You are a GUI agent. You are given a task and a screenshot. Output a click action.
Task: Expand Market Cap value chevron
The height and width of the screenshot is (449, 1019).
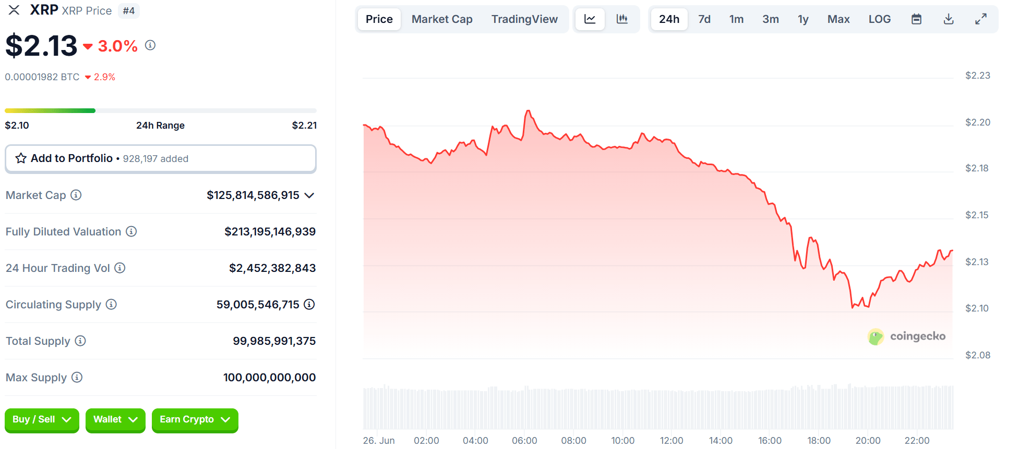click(x=309, y=195)
